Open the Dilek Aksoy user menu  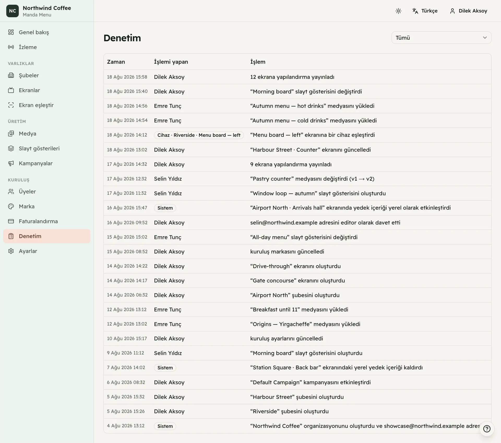click(x=469, y=11)
